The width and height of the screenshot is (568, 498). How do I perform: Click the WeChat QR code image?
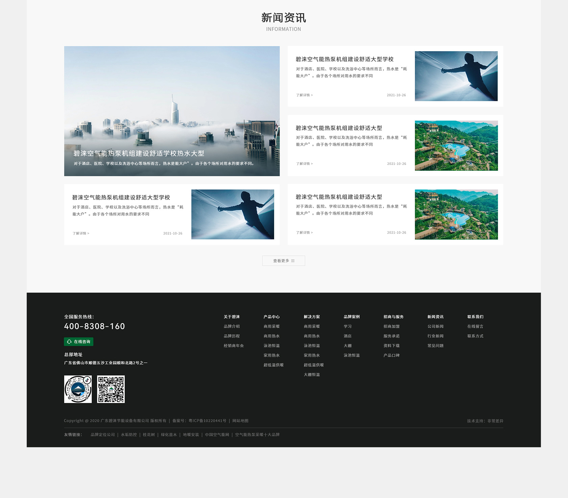click(x=111, y=389)
